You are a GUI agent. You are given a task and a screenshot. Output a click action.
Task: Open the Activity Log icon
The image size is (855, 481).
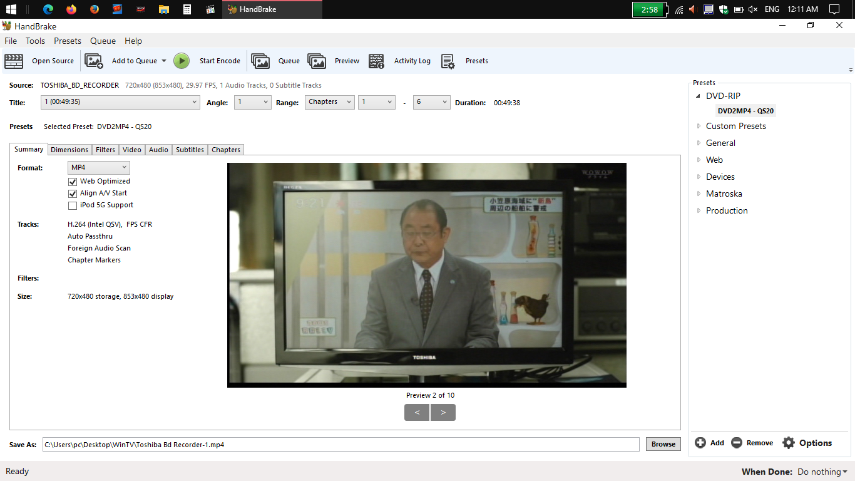coord(376,61)
